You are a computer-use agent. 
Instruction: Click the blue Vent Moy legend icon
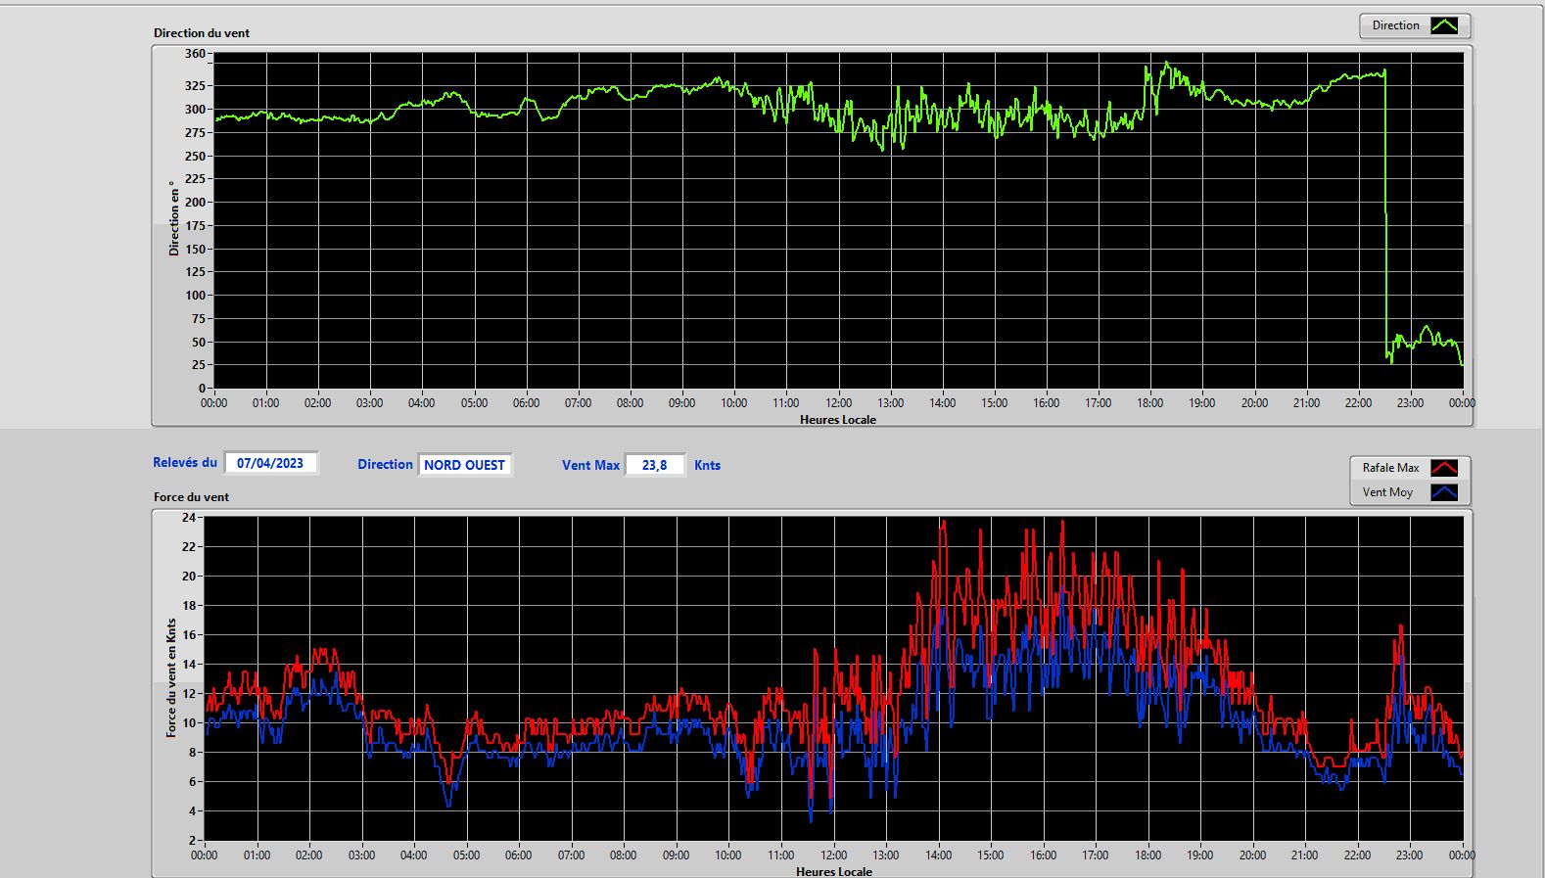pos(1444,492)
